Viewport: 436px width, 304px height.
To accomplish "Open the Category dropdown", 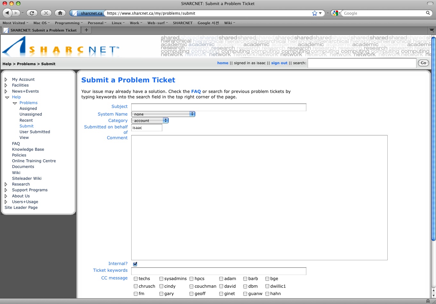I will 150,120.
